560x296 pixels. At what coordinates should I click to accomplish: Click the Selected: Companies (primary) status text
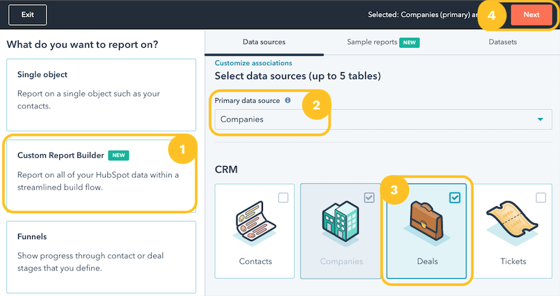423,15
